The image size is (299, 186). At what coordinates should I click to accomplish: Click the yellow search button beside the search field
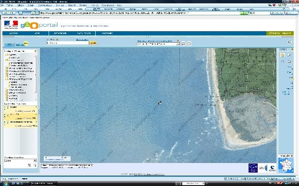(93, 43)
